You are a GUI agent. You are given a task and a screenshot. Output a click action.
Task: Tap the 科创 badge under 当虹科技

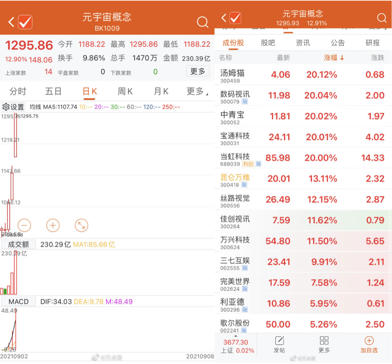[x=248, y=164]
